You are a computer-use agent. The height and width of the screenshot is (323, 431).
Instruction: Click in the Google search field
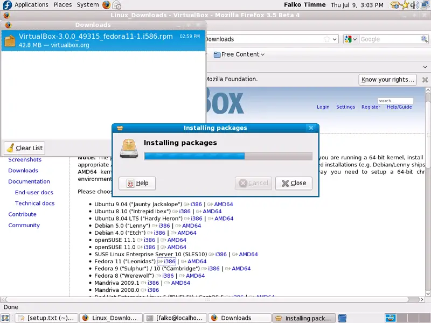click(x=390, y=39)
